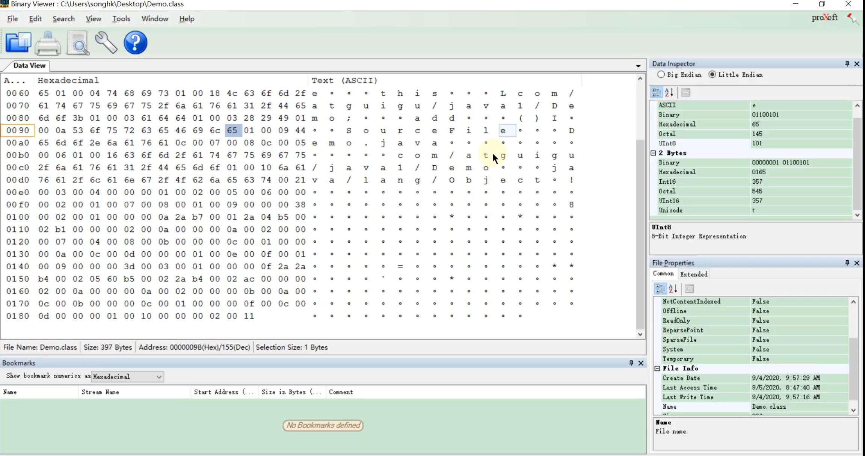Select the Big Endian radio button

pos(661,74)
